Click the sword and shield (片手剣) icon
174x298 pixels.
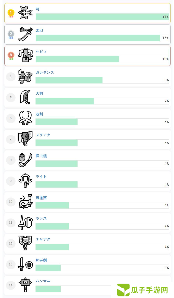point(25,264)
